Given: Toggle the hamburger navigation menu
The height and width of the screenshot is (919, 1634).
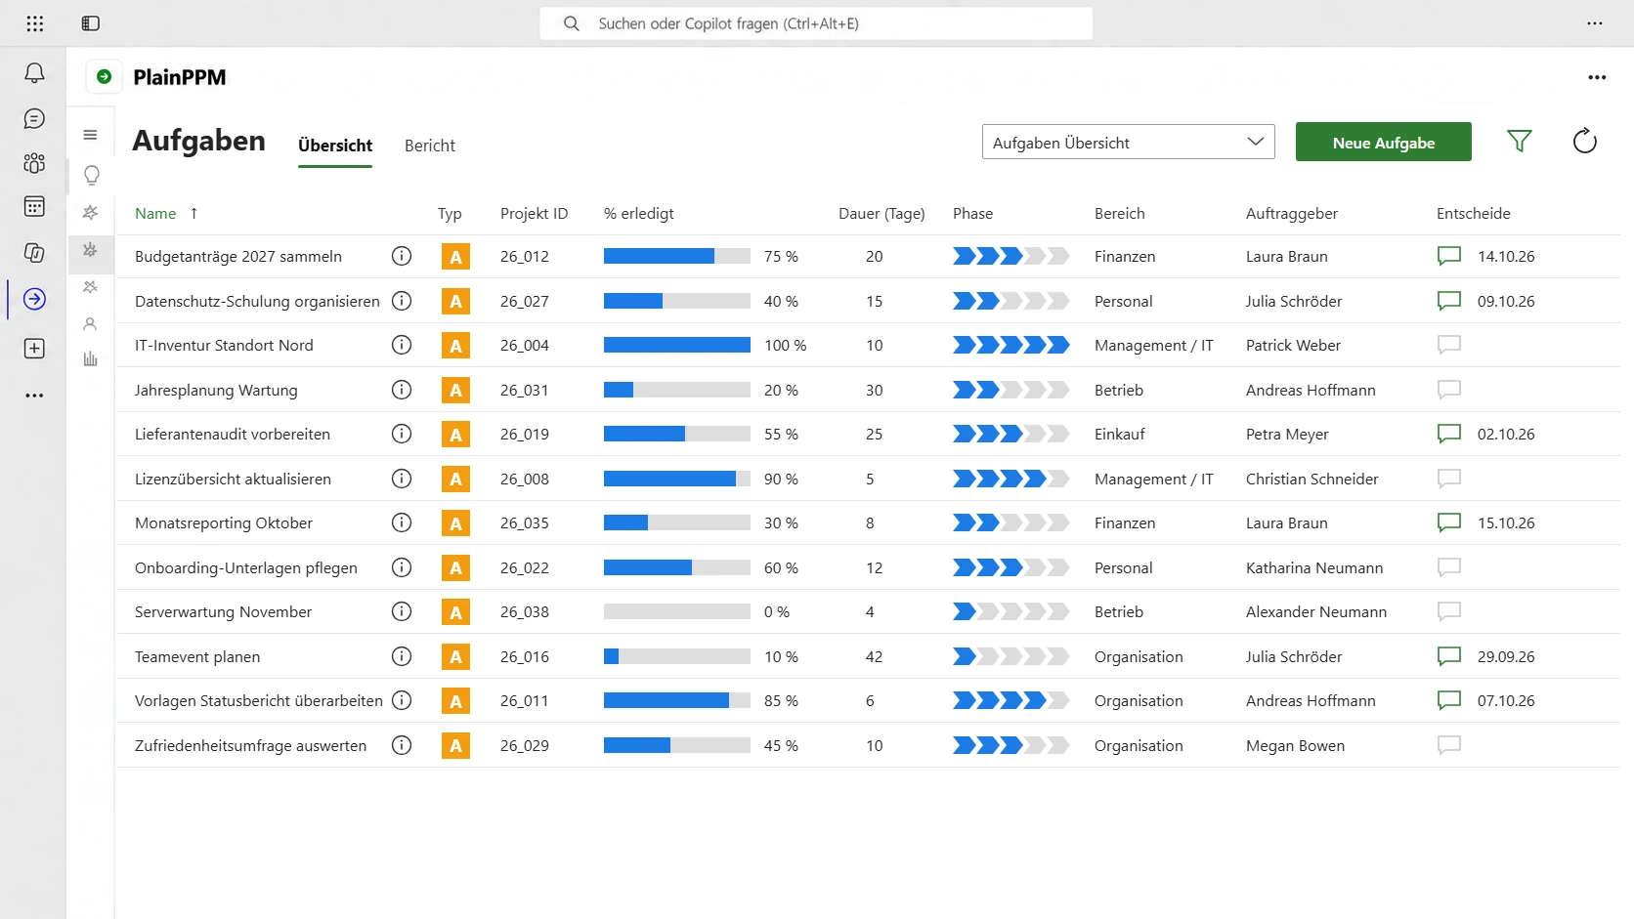Looking at the screenshot, I should tap(91, 135).
